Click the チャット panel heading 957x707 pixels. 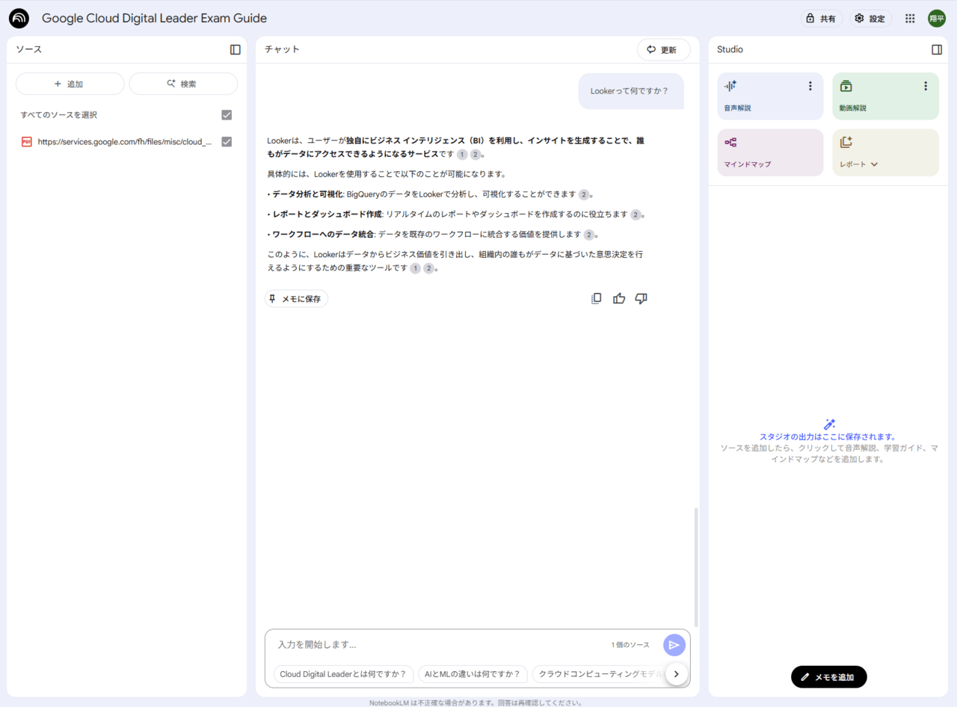282,49
